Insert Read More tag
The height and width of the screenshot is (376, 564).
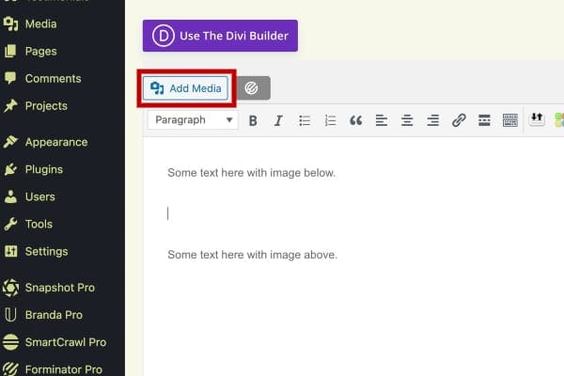click(484, 120)
